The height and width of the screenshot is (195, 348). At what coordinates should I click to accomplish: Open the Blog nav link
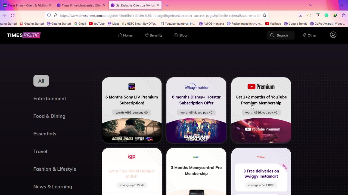point(181,35)
